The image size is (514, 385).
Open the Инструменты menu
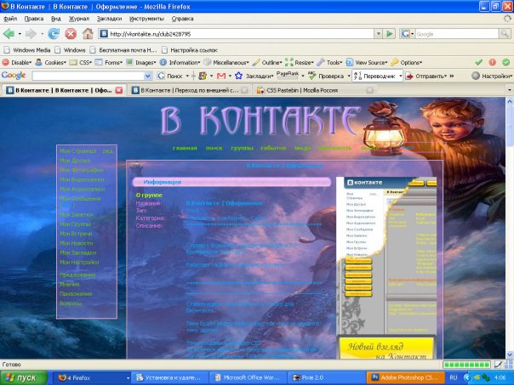pos(146,19)
